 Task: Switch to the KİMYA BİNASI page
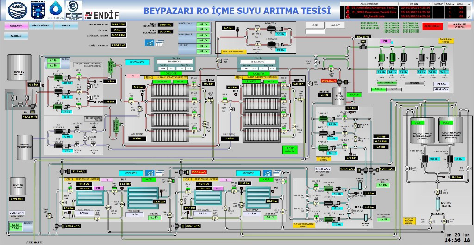click(41, 26)
